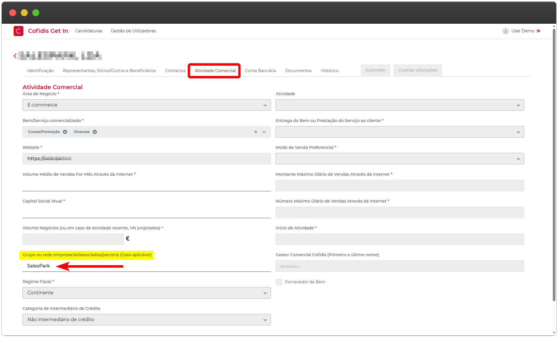The height and width of the screenshot is (337, 558).
Task: Click the Guardar alterações button
Action: pos(417,70)
